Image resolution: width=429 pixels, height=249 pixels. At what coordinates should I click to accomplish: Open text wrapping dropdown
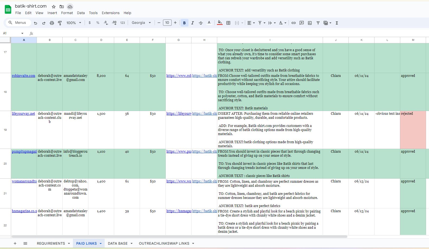coord(272,23)
